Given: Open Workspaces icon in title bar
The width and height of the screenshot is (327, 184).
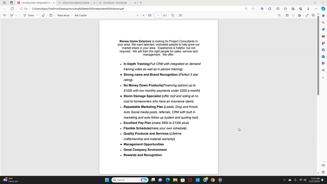Looking at the screenshot, I should 4,3.
